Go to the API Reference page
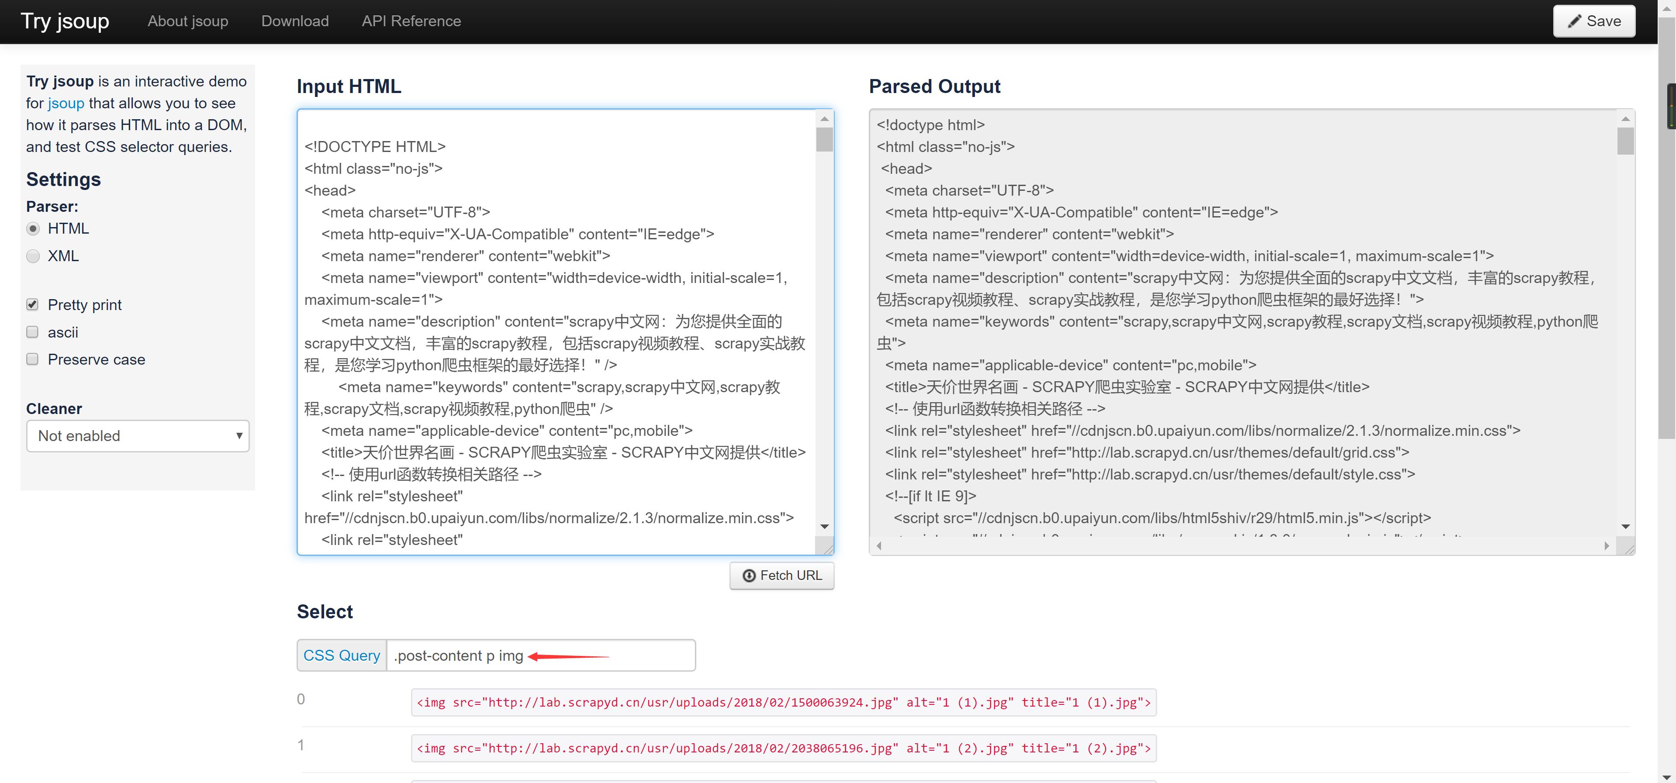The image size is (1676, 783). pos(411,21)
